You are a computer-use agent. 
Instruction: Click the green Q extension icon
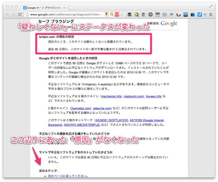136,14
